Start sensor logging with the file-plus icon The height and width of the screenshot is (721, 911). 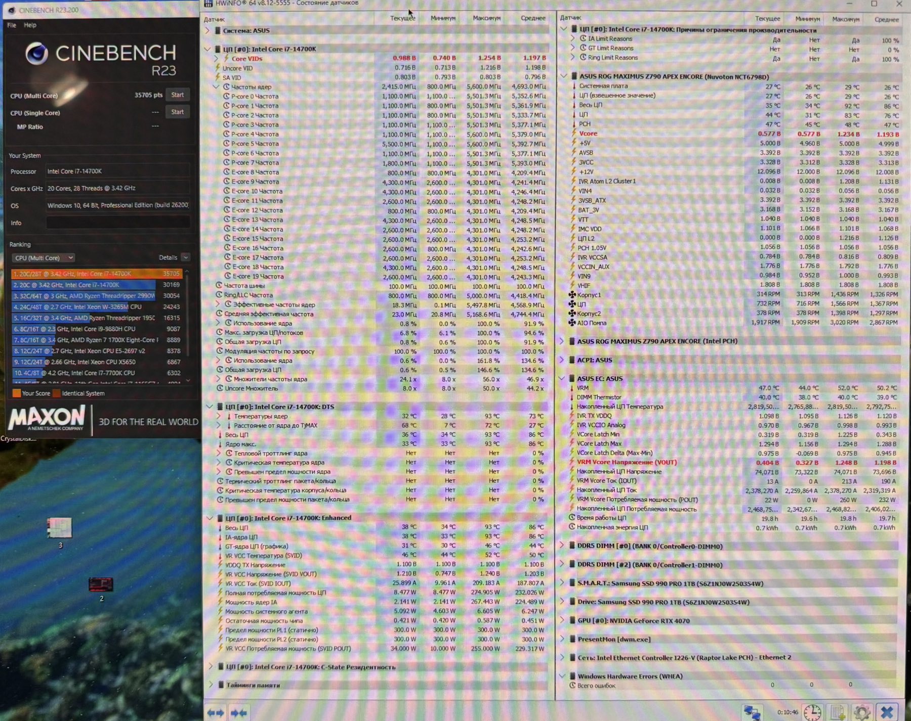click(x=838, y=712)
